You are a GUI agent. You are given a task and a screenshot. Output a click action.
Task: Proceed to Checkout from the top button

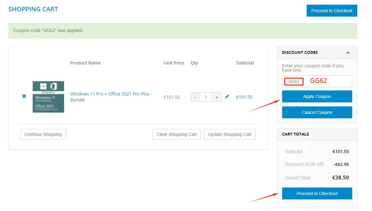(332, 11)
